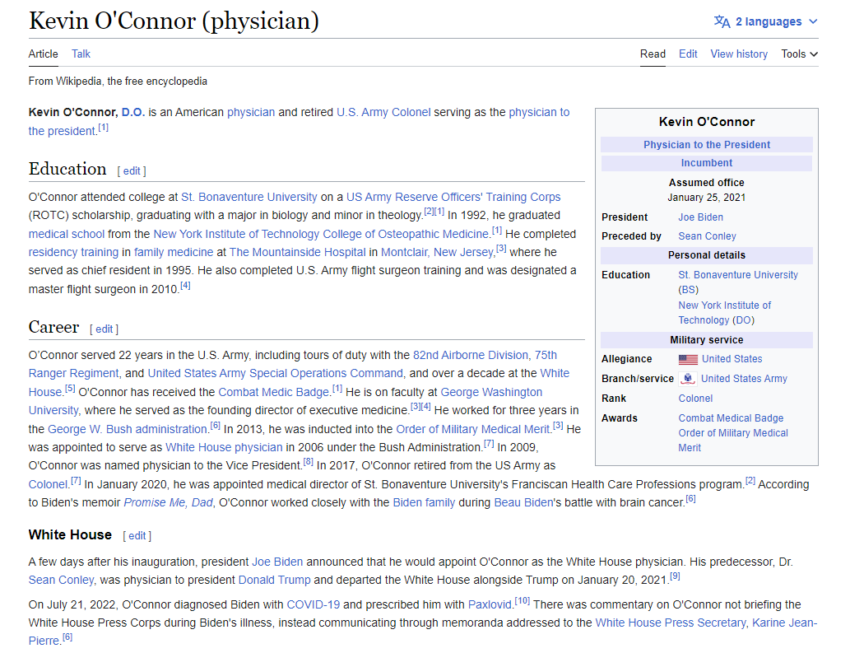The image size is (850, 667).
Task: Open George Washington University link
Action: coord(286,401)
